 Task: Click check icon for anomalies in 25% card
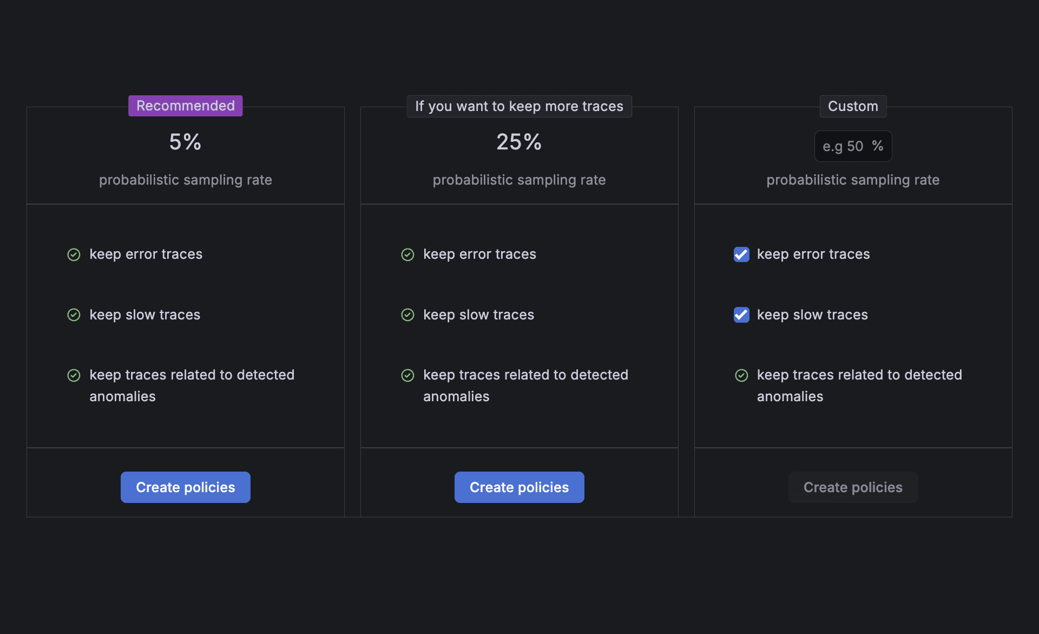[x=407, y=375]
